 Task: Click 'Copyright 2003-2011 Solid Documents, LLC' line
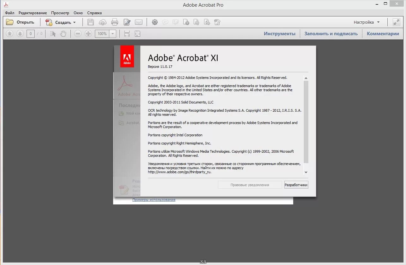181,102
